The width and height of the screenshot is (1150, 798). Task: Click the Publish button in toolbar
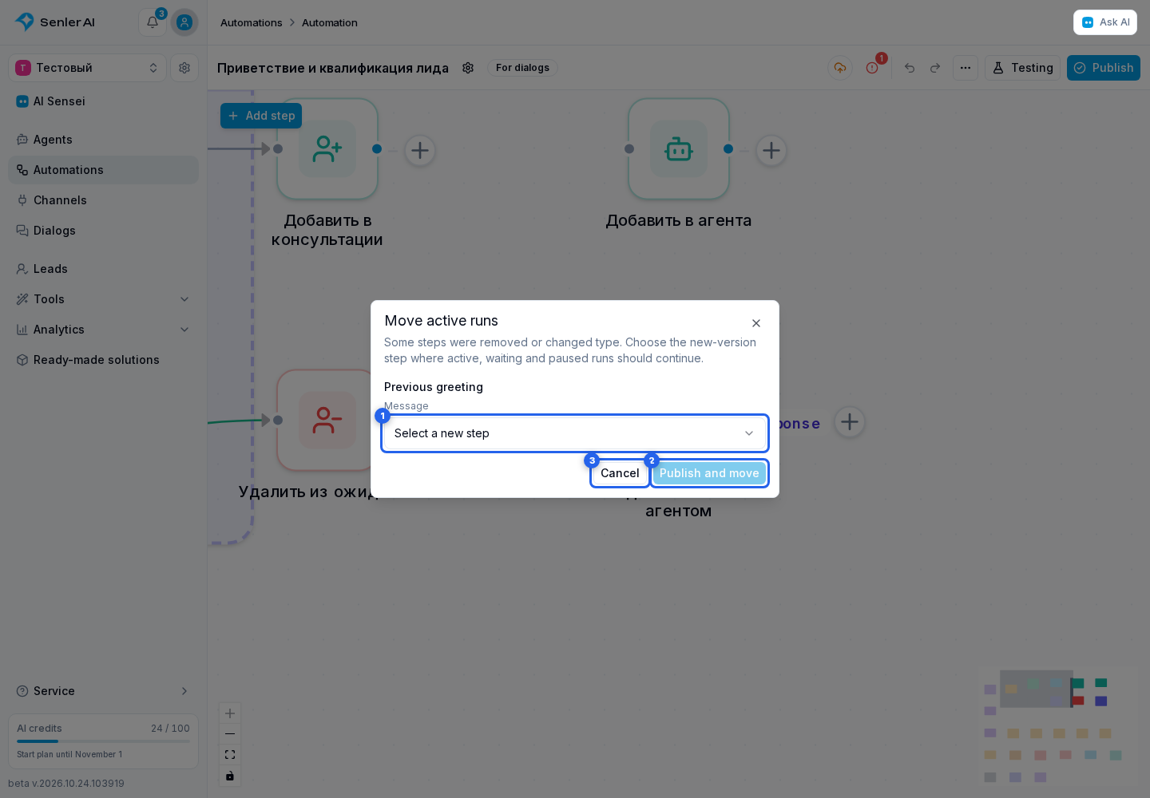tap(1104, 68)
